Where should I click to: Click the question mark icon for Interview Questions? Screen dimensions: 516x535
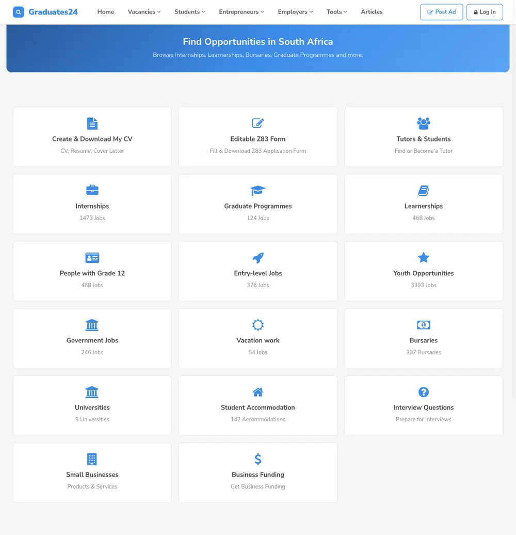[x=423, y=392]
